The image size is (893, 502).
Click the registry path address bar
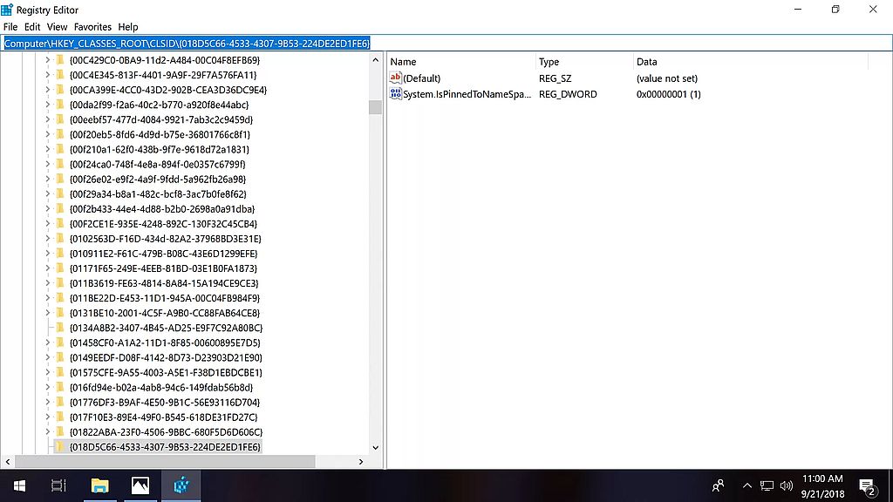(x=446, y=44)
